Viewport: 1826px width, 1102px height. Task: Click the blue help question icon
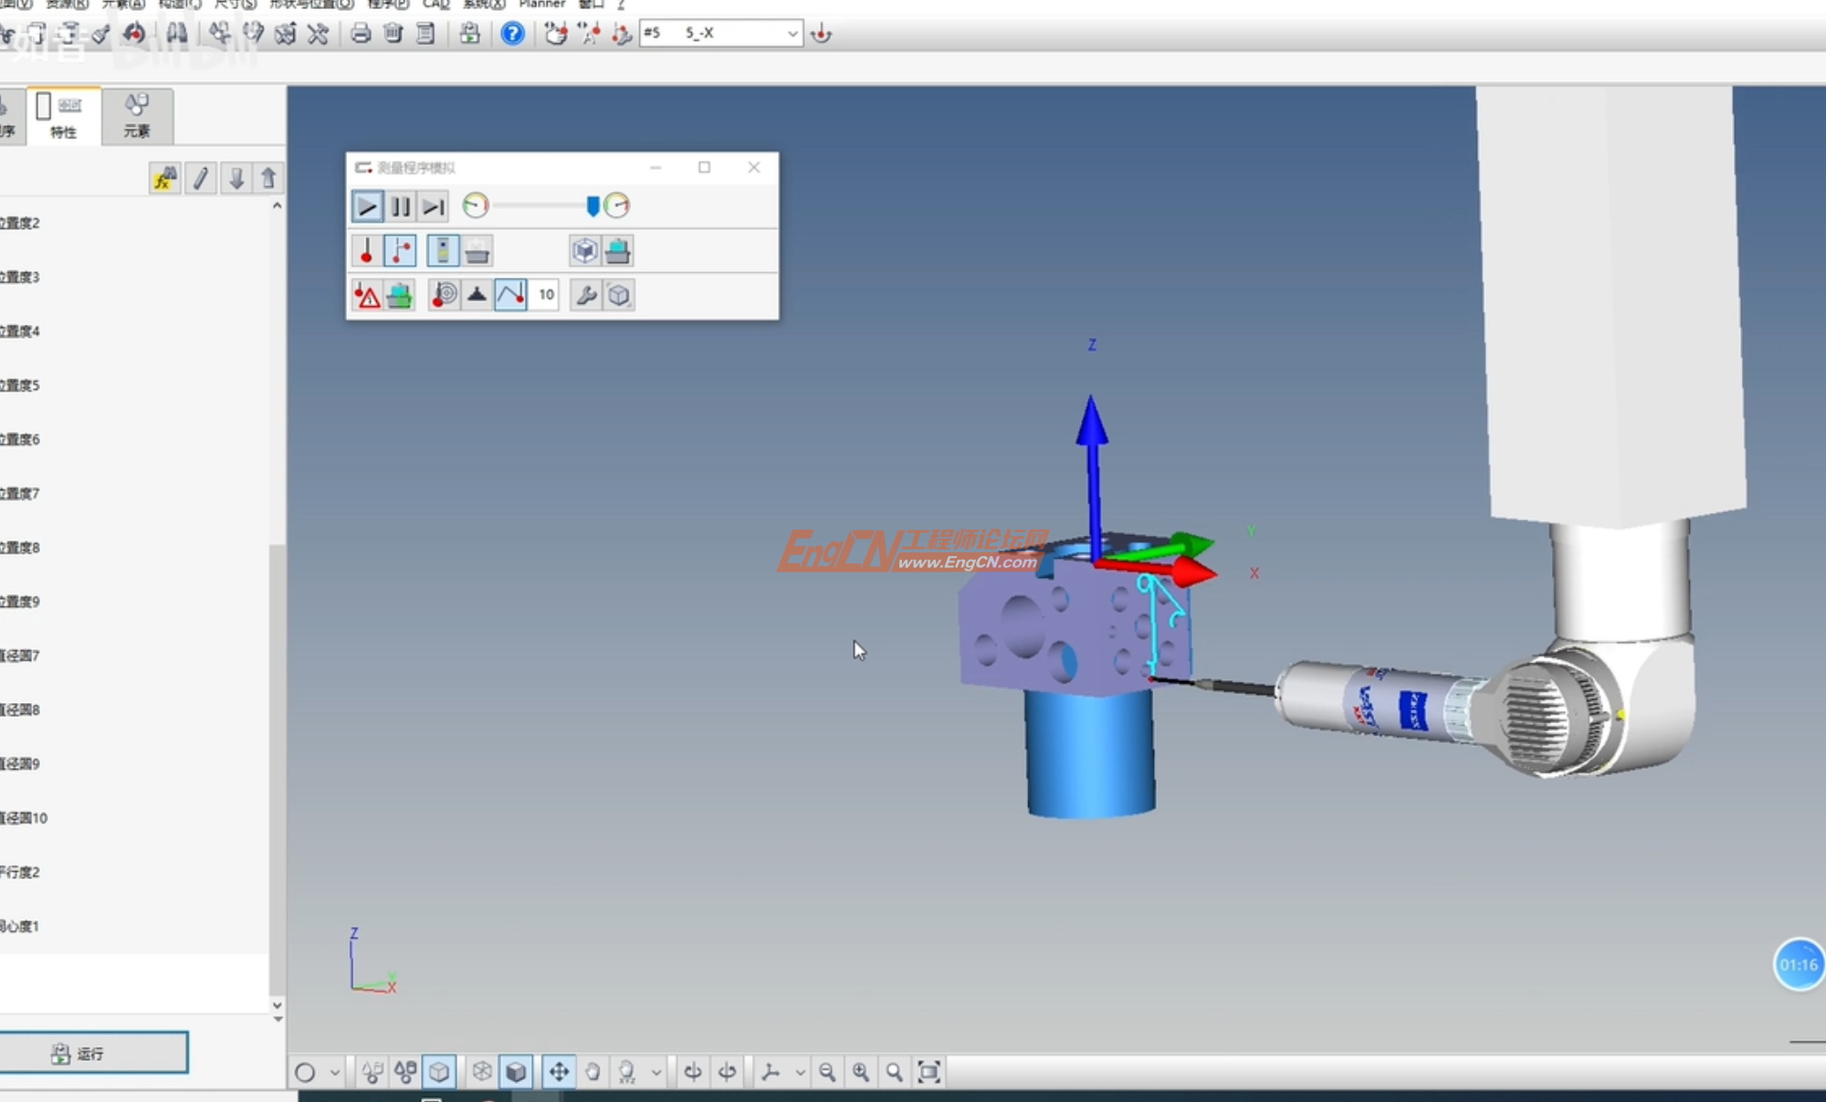coord(513,34)
